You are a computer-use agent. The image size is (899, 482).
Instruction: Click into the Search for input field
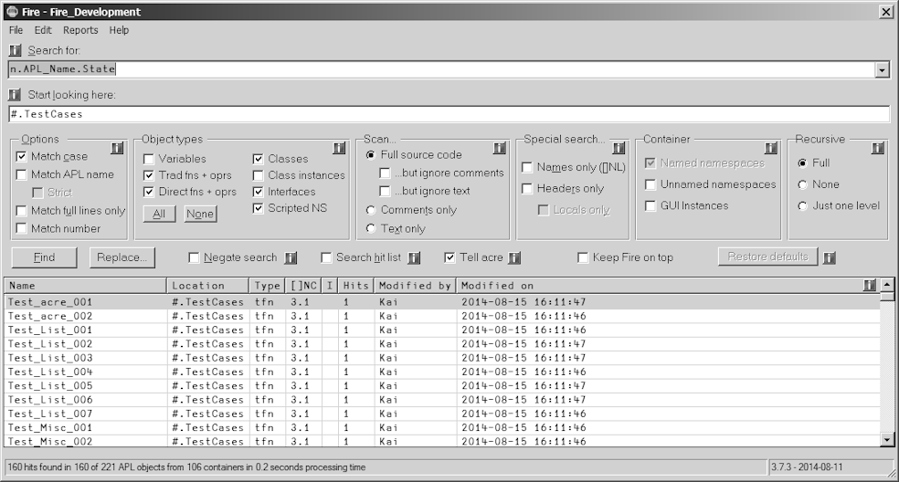[x=441, y=69]
